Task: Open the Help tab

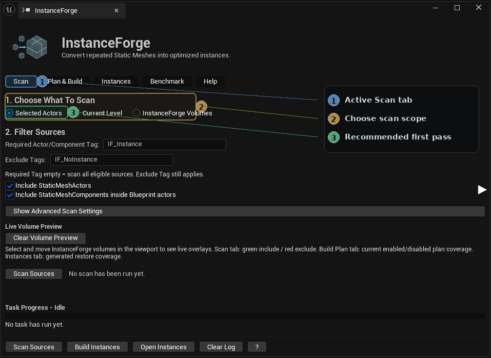Action: pyautogui.click(x=210, y=82)
